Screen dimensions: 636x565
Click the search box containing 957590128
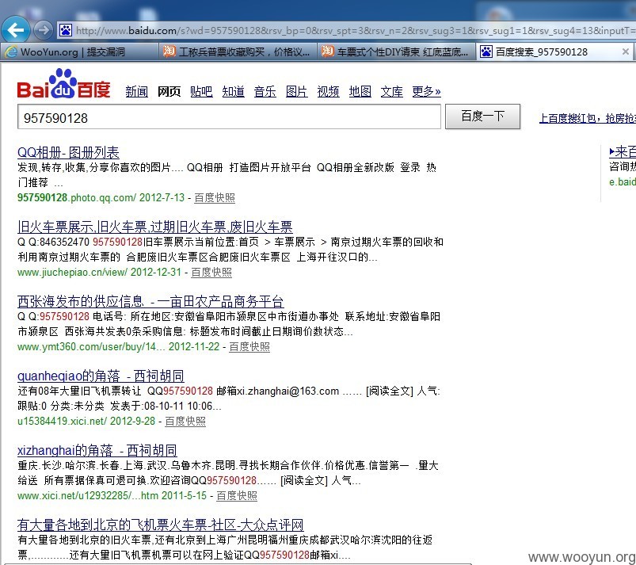229,117
